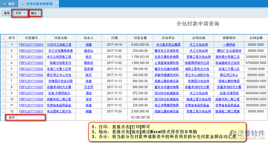Open payment link FBFK2017100001 in row 1
The height and width of the screenshot is (143, 268).
(x=31, y=45)
